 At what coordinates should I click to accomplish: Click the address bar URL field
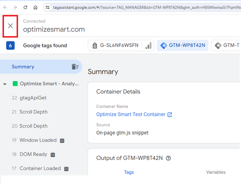[146, 7]
